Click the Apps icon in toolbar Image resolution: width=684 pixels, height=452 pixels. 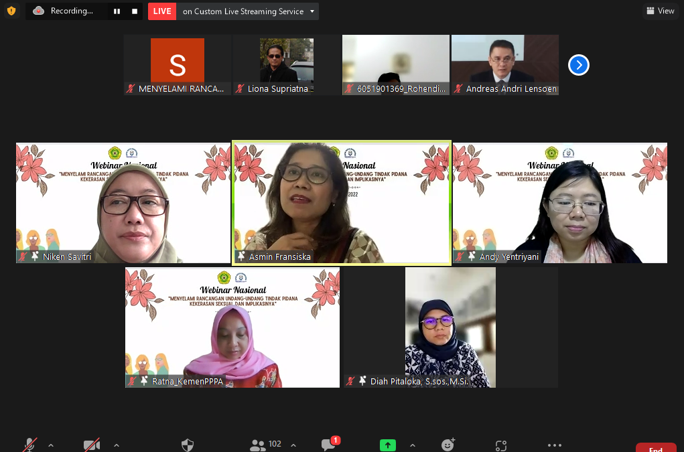(x=500, y=444)
